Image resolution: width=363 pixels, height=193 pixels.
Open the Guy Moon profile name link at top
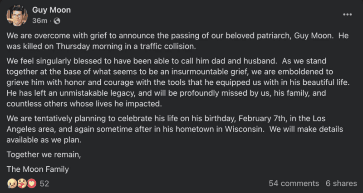point(51,10)
